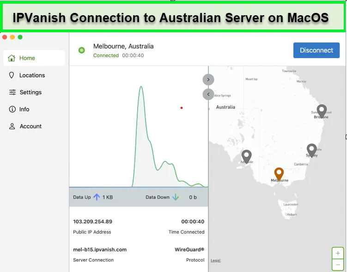
Task: Click the Launceston map label
Action: (291, 204)
